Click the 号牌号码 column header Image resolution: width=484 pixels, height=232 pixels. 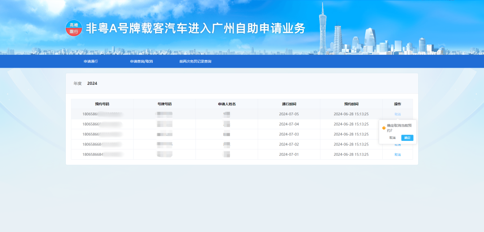point(164,104)
